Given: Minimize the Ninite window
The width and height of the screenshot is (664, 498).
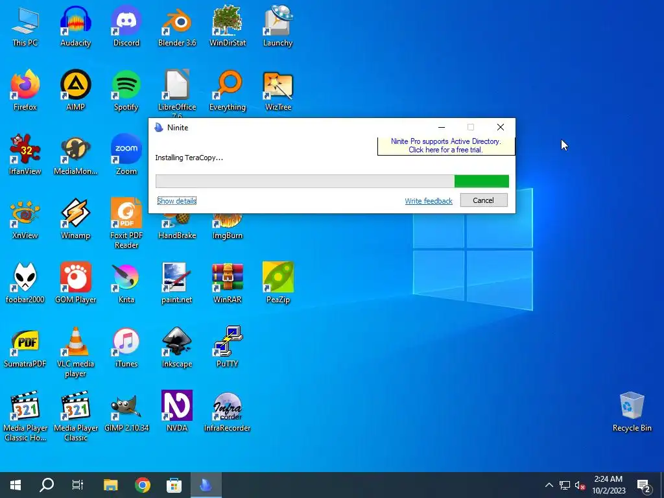Looking at the screenshot, I should (x=441, y=127).
